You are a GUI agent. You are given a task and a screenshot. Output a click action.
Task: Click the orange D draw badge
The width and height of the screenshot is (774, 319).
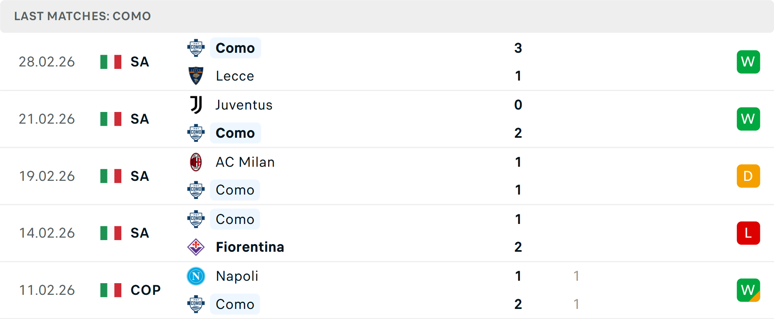pos(748,176)
